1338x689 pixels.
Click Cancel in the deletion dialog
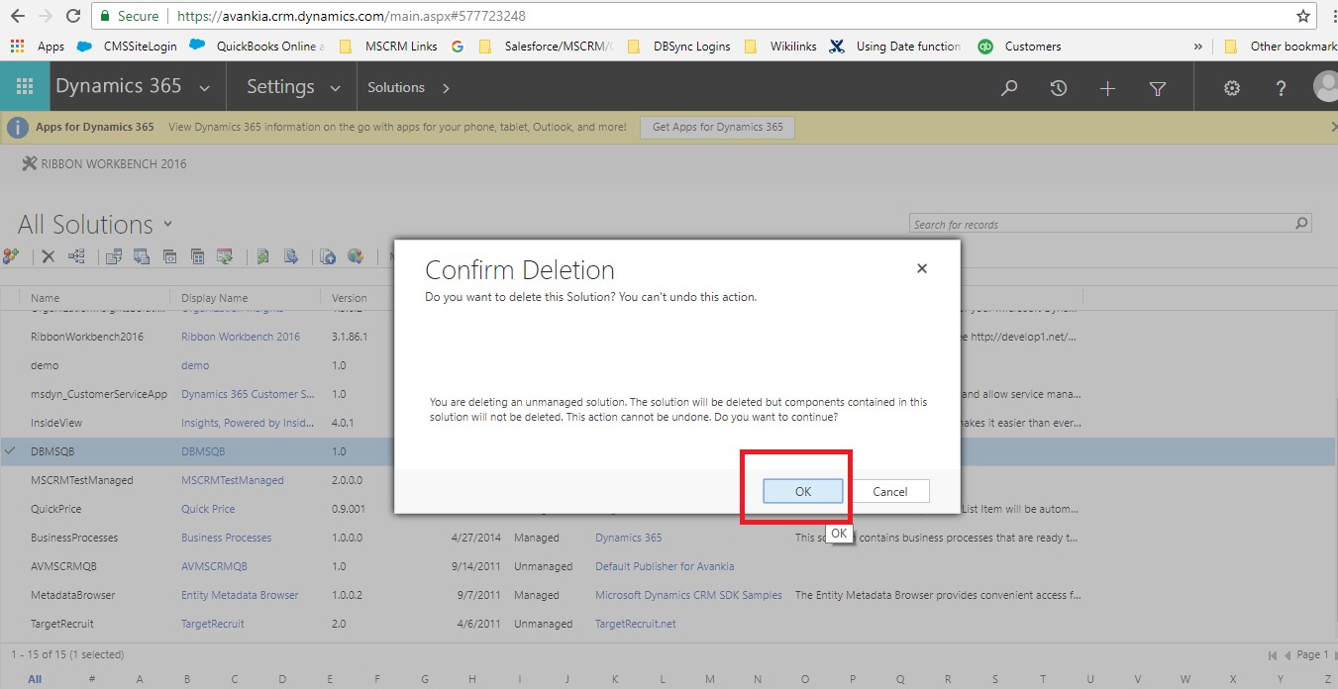[x=889, y=491]
